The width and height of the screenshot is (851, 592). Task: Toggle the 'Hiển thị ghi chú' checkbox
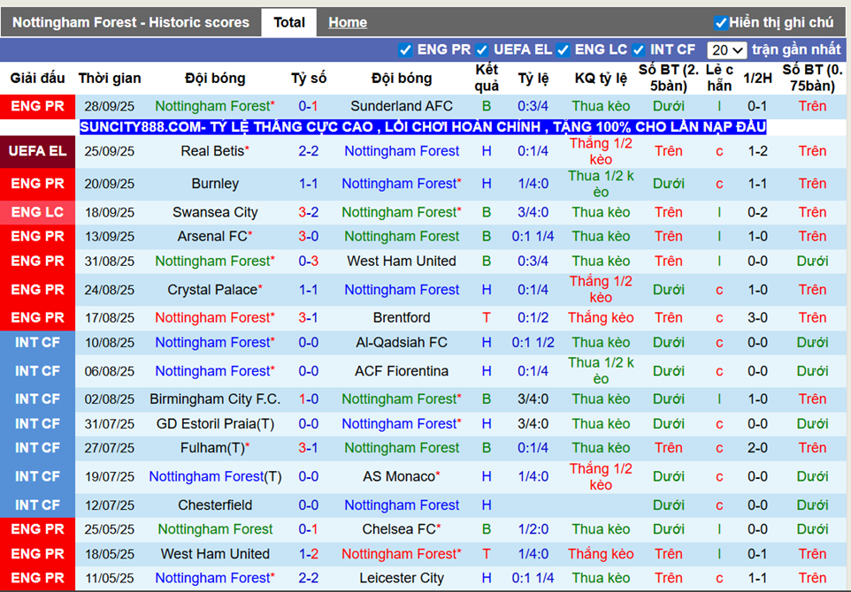point(720,23)
